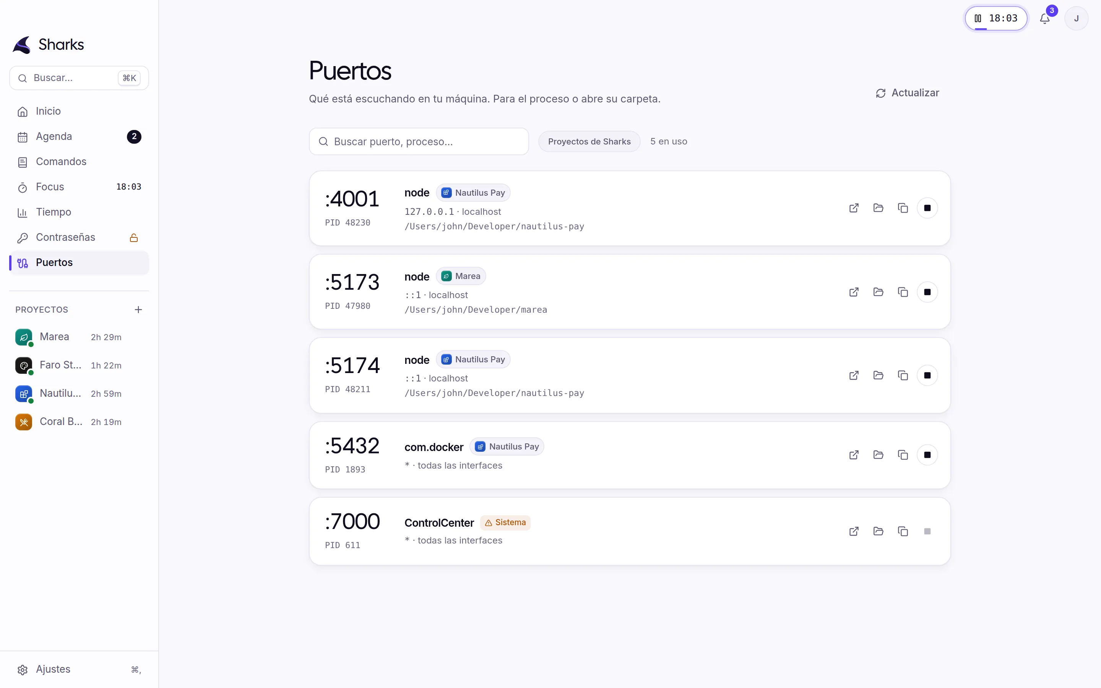Open port 4001 in browser
This screenshot has height=688, width=1101.
(x=854, y=208)
